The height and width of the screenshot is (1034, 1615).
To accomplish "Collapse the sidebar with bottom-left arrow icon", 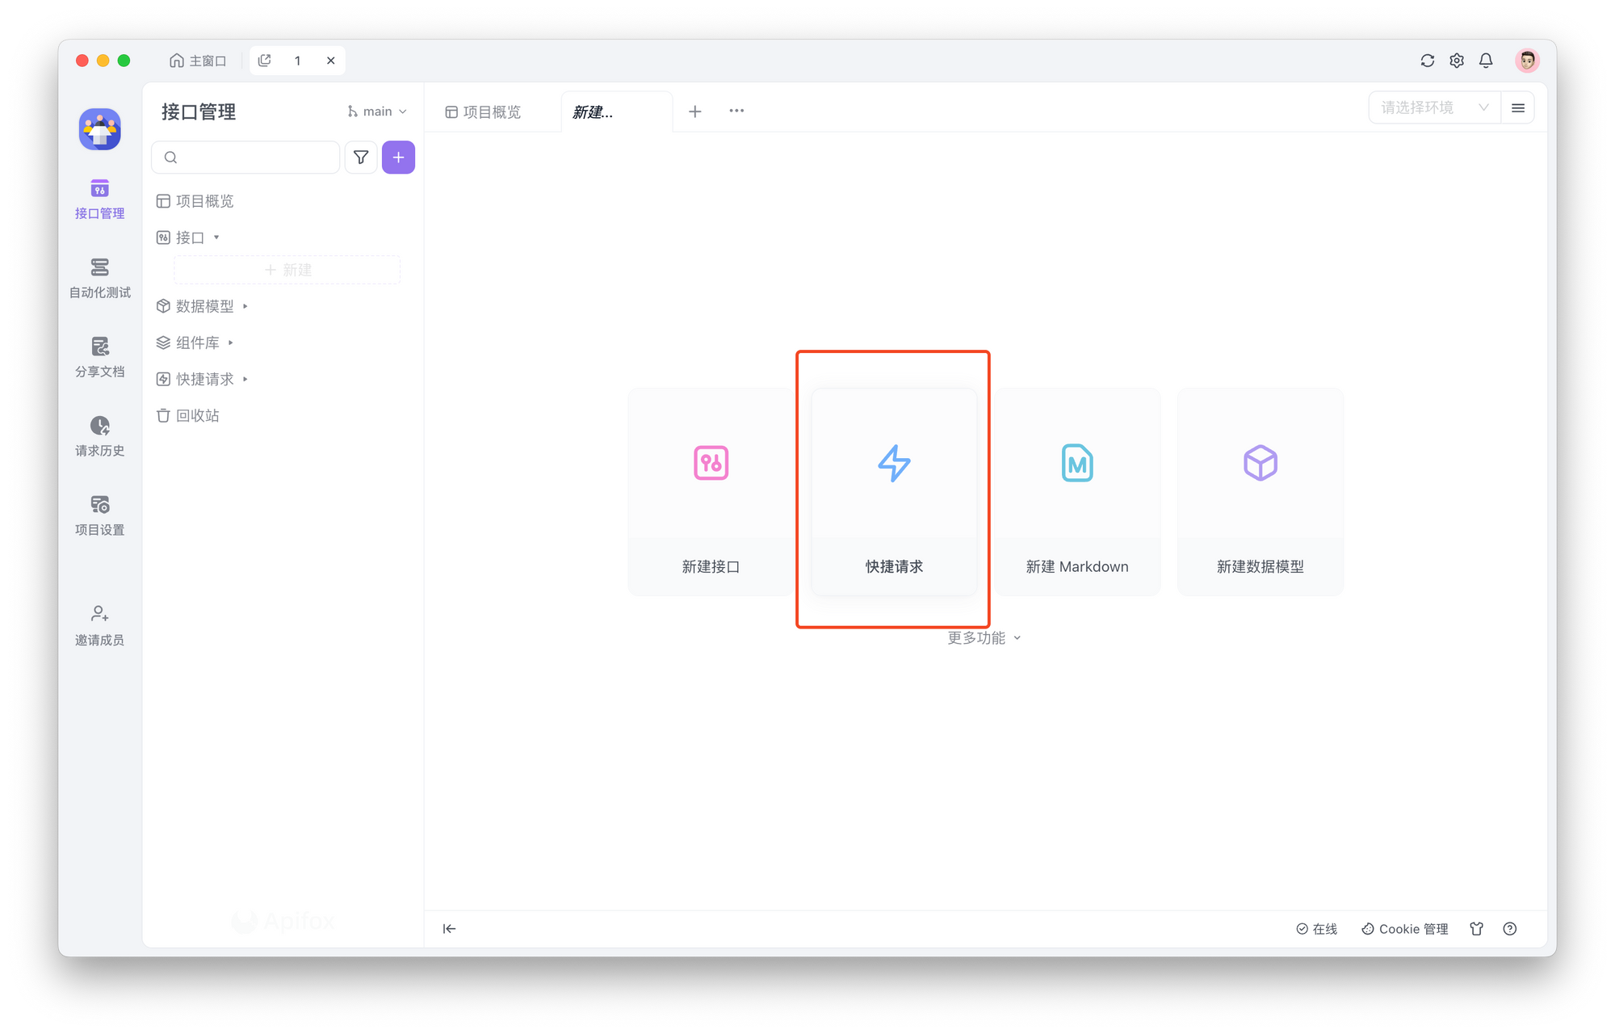I will tap(450, 929).
